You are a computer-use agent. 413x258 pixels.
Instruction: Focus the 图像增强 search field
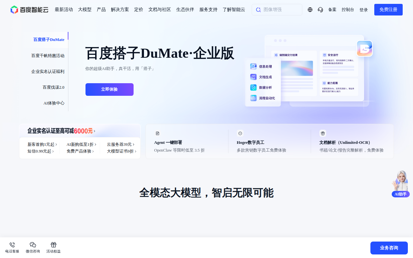click(x=277, y=10)
